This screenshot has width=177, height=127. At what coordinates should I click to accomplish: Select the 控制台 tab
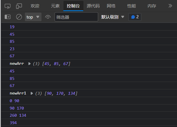pos(73,6)
